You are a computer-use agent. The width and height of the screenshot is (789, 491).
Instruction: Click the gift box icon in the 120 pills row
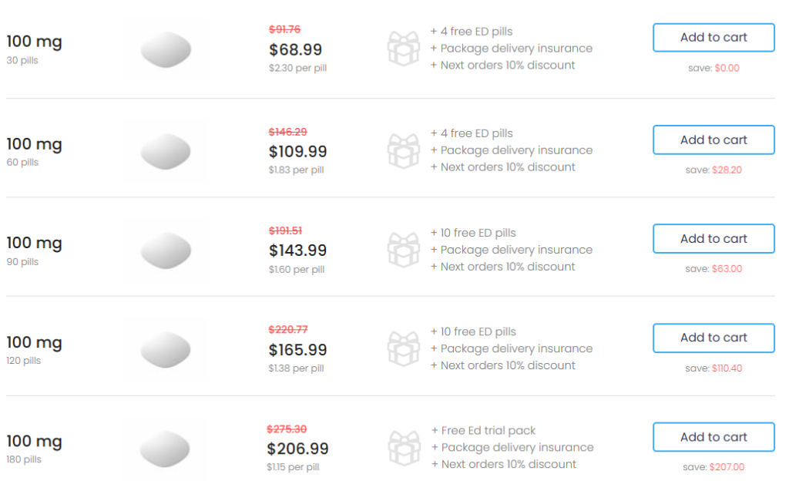(404, 348)
